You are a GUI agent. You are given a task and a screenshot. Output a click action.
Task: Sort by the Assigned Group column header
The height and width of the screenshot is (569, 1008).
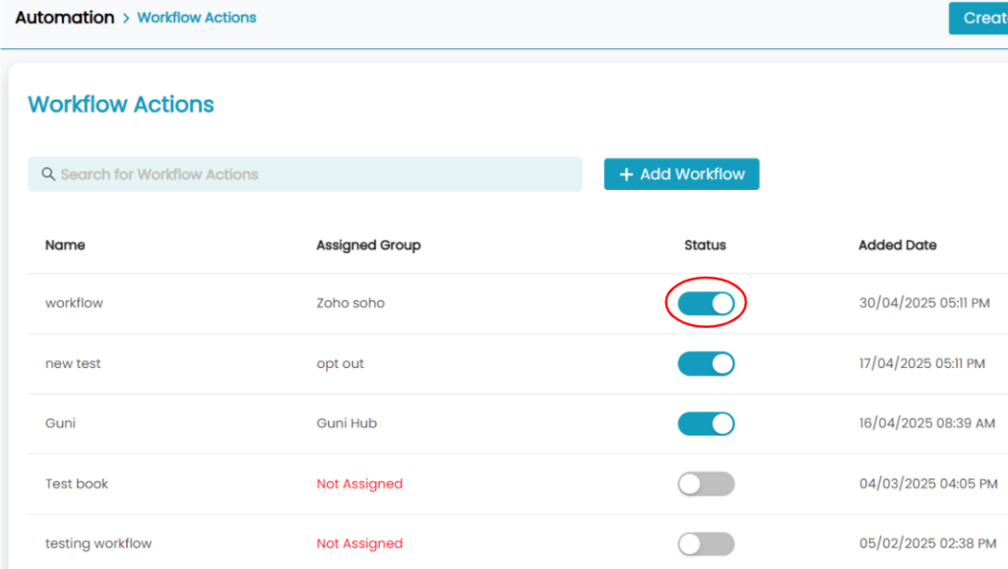[x=368, y=245]
